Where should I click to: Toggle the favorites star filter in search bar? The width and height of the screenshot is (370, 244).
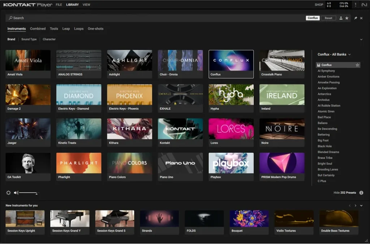[347, 18]
